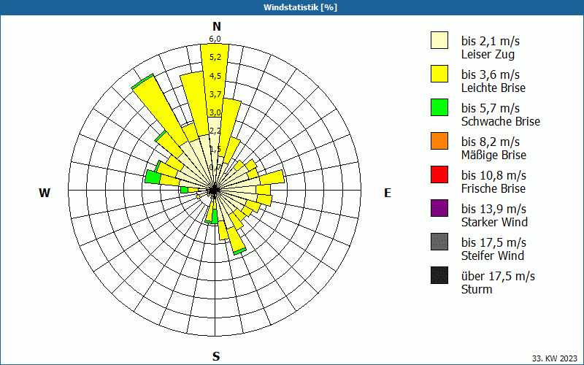Click the W compass label
Viewport: 584px width, 365px height.
coord(45,193)
